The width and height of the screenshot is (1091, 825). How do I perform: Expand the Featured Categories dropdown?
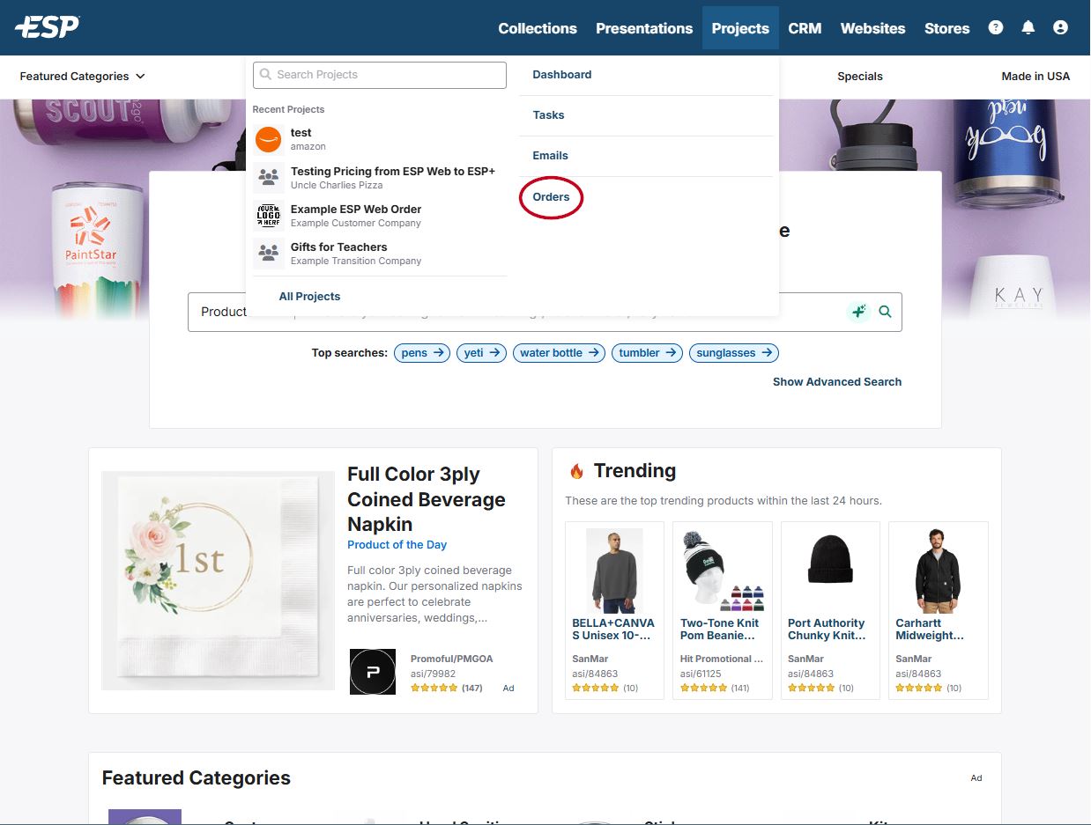[x=82, y=77]
